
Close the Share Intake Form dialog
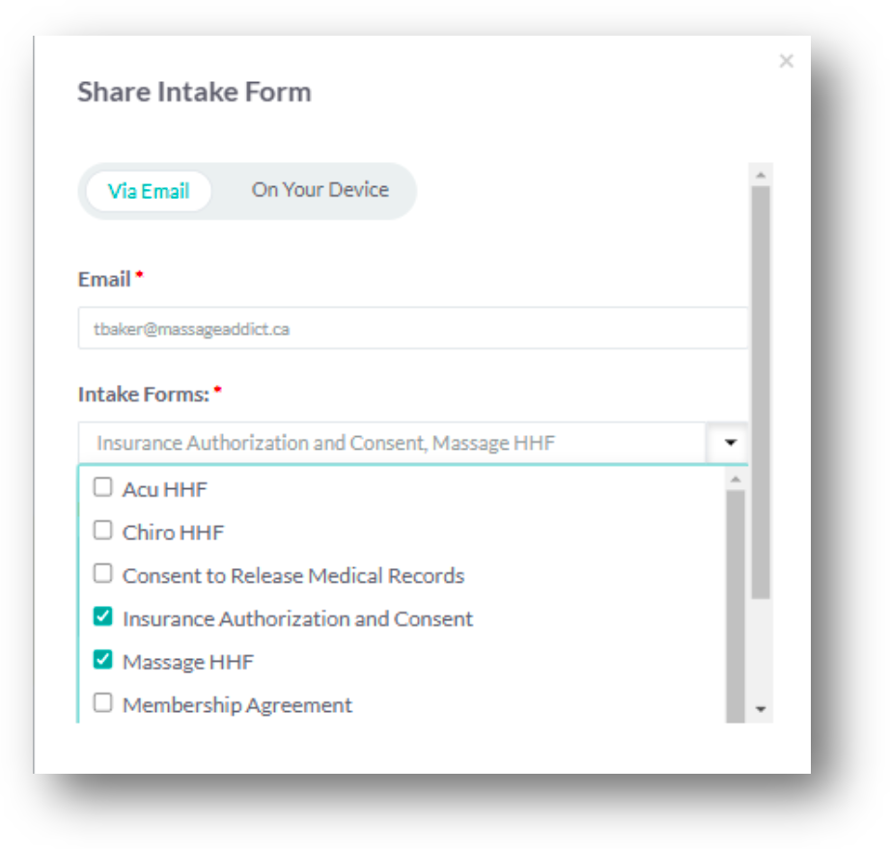click(x=786, y=62)
